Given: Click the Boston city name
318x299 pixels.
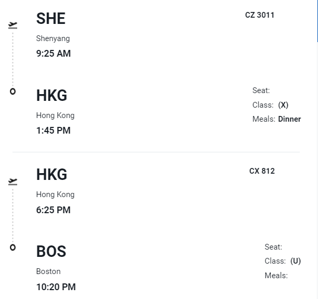Looking at the screenshot, I should (x=48, y=271).
